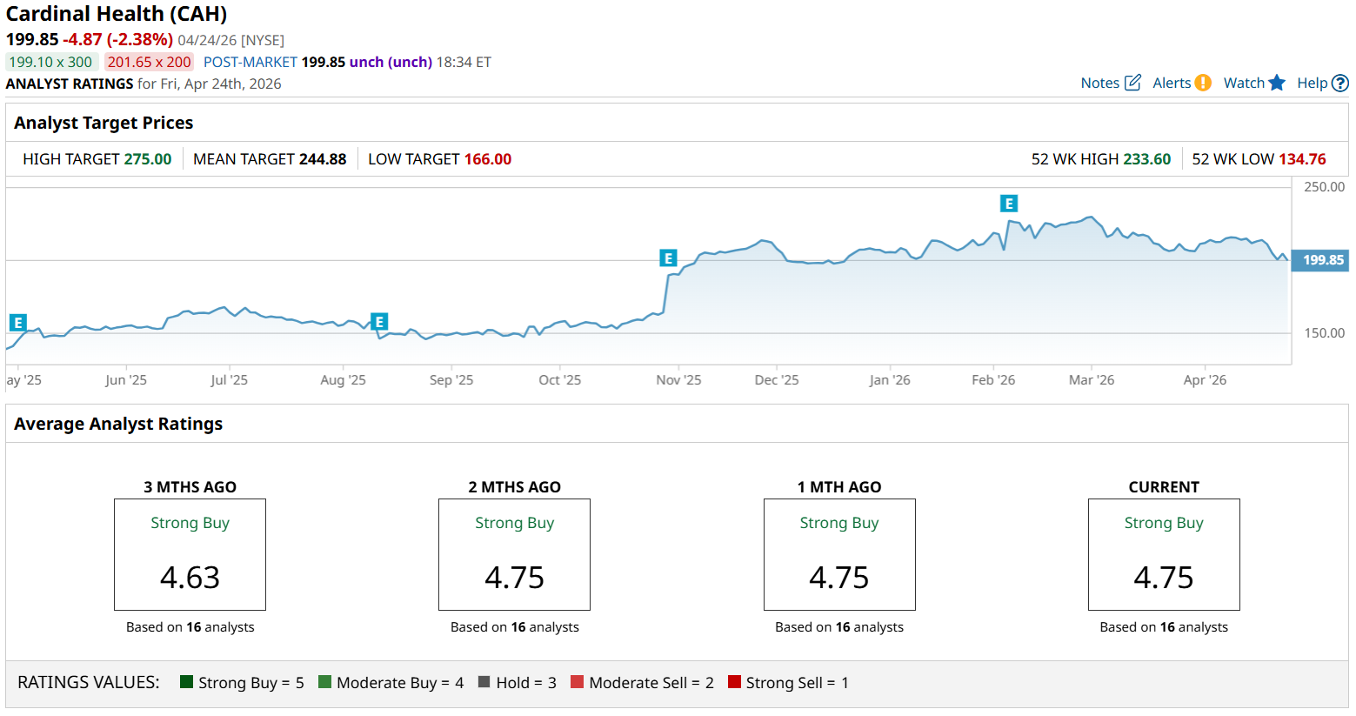Select the CURRENT rating box showing 4.75
The height and width of the screenshot is (716, 1356).
[x=1164, y=554]
